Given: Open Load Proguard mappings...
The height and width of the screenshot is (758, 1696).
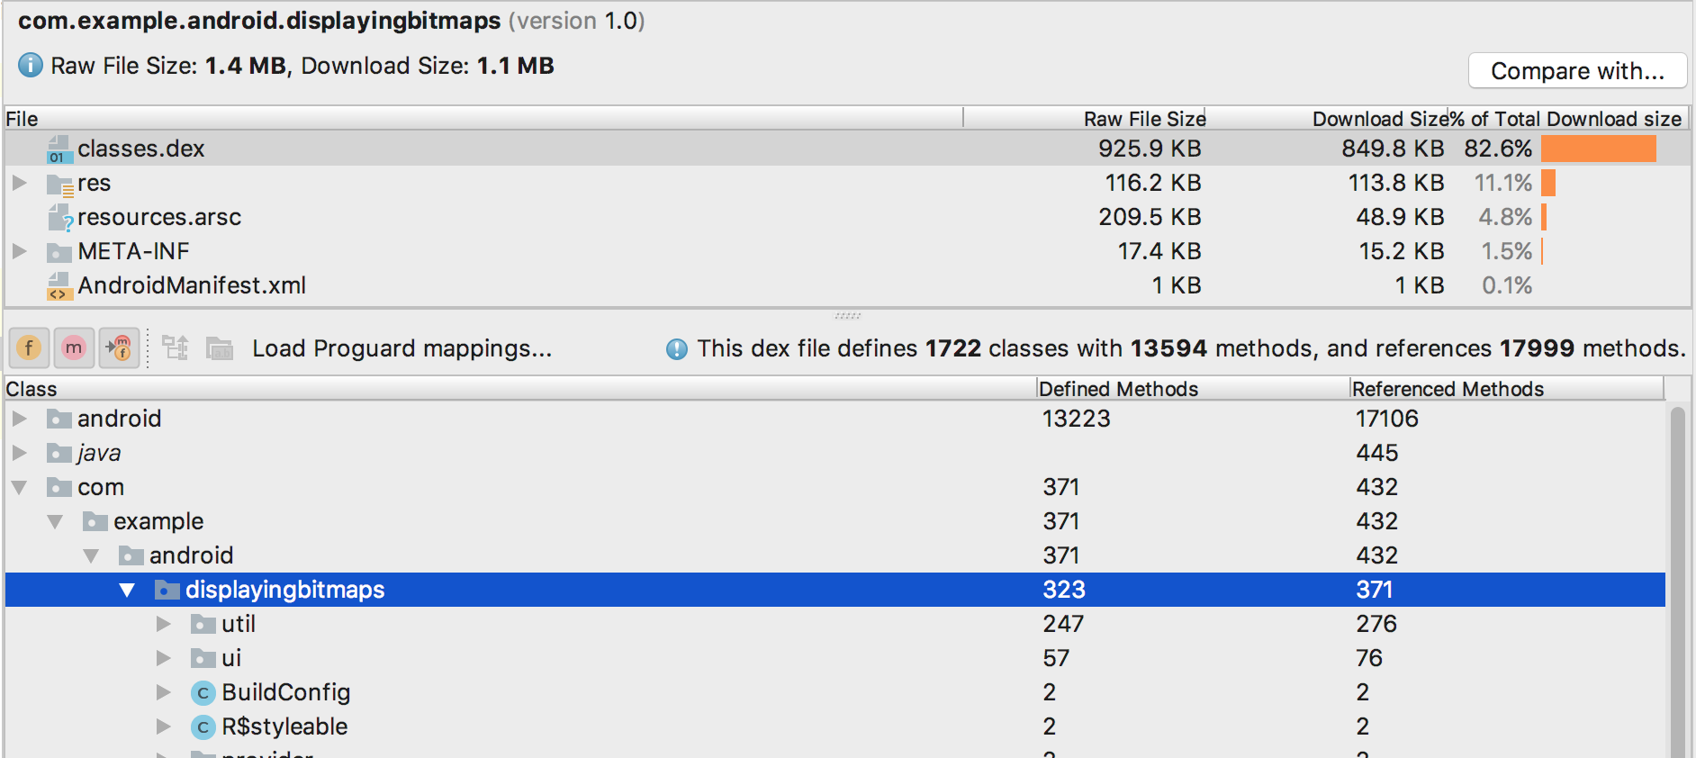Looking at the screenshot, I should [x=401, y=349].
